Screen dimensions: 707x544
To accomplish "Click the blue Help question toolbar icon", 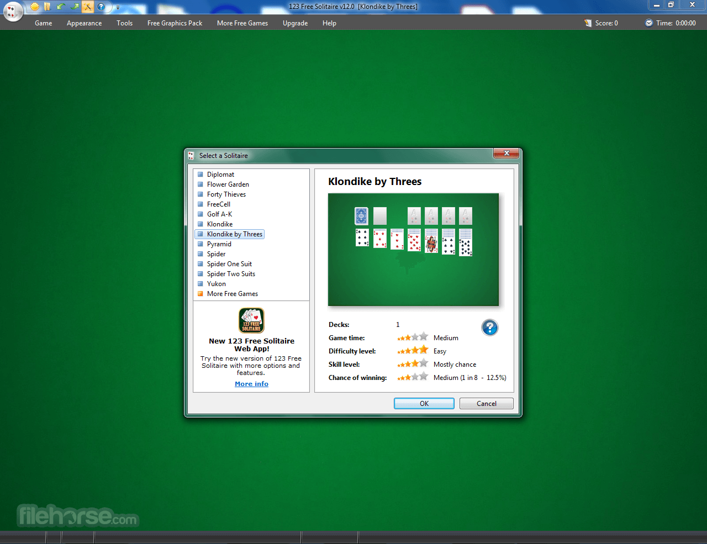I will point(101,7).
